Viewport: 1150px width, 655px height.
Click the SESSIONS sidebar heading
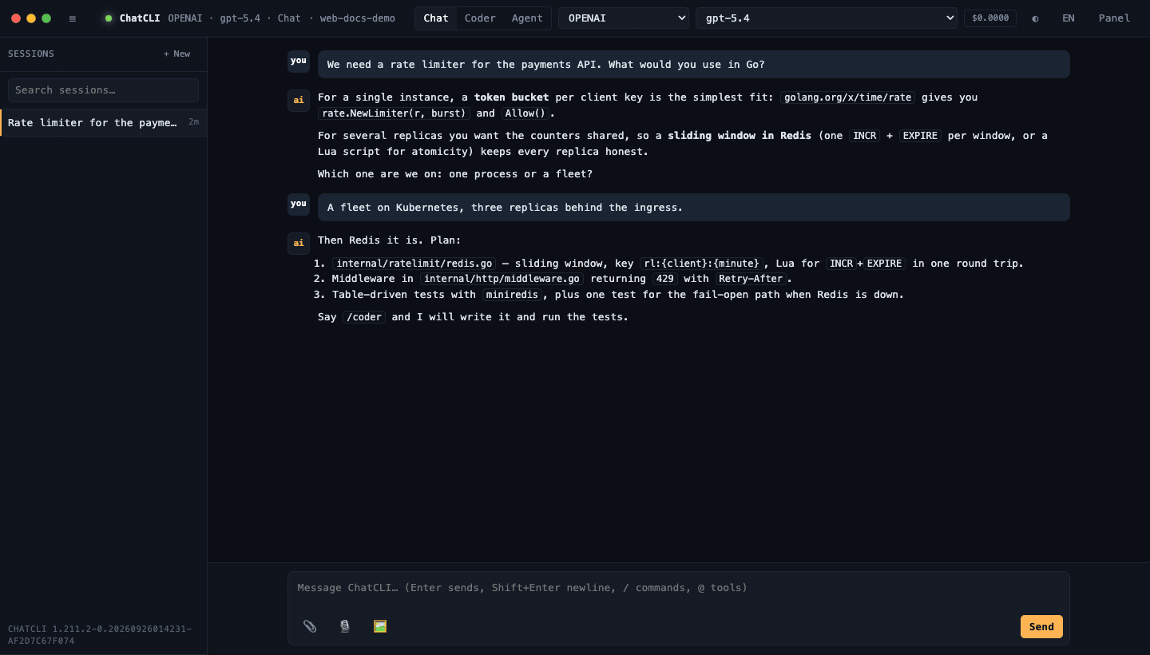point(31,54)
